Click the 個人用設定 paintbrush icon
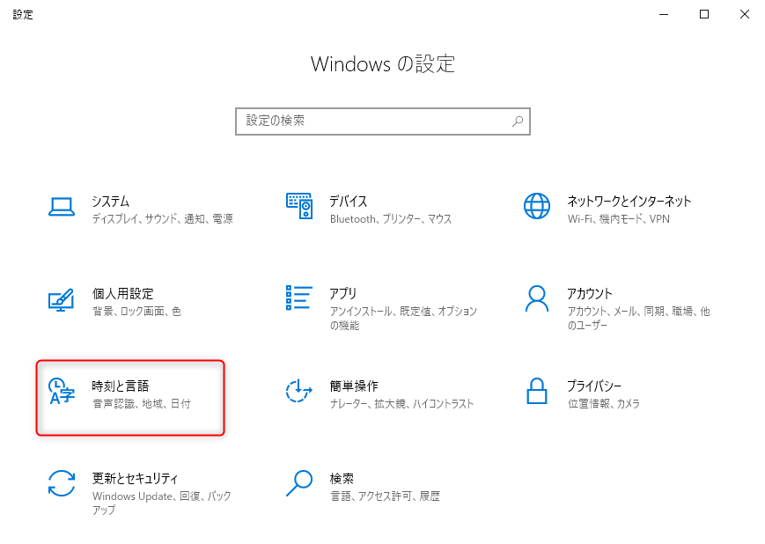The width and height of the screenshot is (765, 544). tap(61, 299)
